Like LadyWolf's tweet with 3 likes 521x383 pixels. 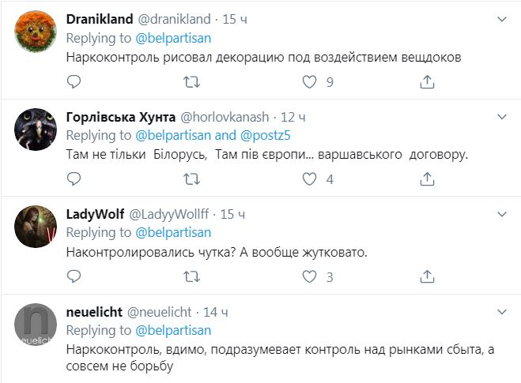coord(309,276)
